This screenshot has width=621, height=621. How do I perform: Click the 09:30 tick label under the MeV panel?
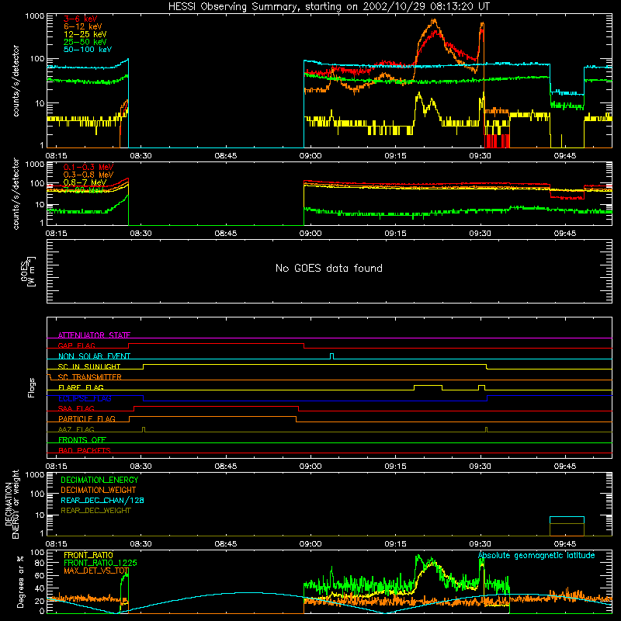(480, 234)
